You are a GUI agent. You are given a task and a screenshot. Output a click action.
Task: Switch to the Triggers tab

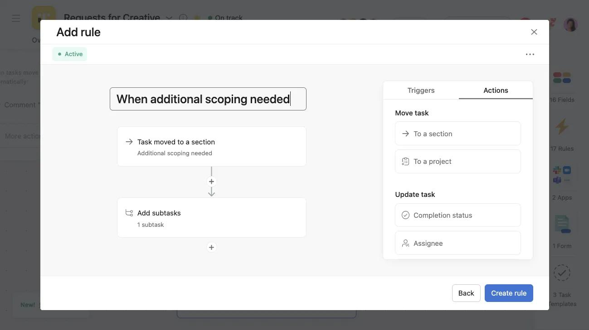(x=420, y=90)
